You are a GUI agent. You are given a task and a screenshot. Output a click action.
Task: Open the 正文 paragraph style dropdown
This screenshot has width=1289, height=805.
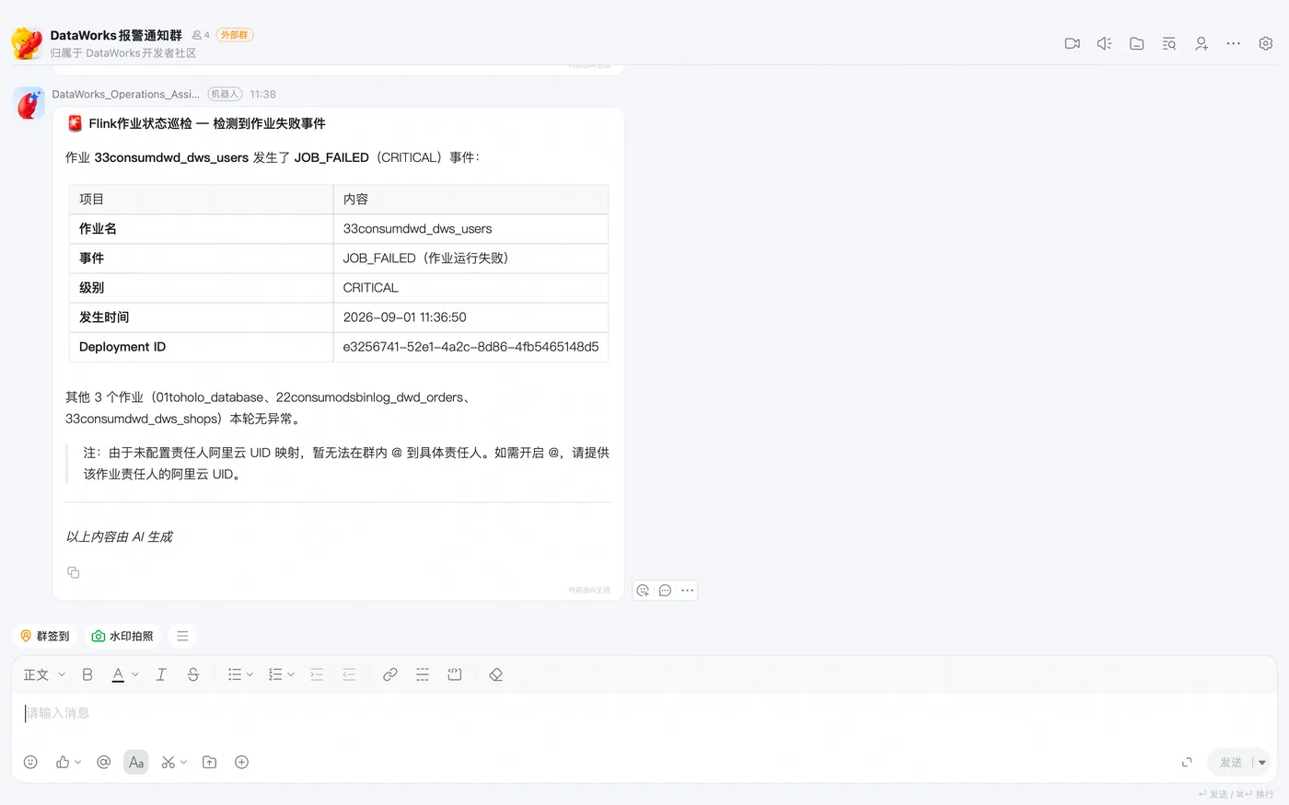click(44, 674)
